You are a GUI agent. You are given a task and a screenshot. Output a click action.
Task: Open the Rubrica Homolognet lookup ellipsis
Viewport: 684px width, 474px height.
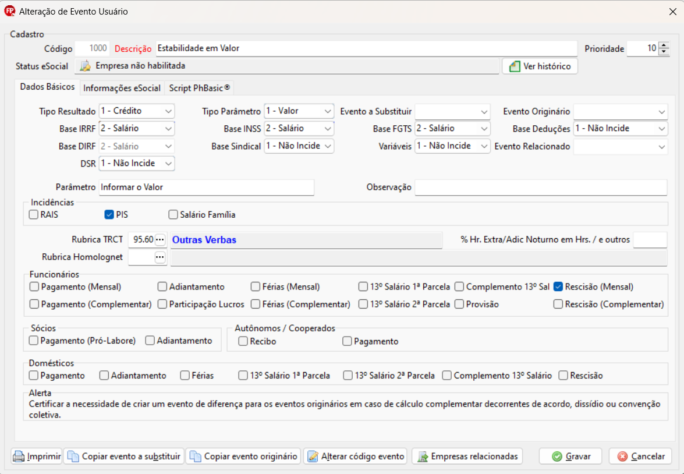click(160, 257)
